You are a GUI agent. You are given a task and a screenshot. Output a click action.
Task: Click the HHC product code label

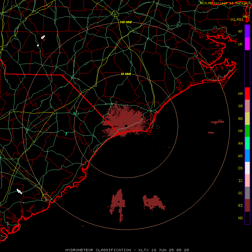246,17
